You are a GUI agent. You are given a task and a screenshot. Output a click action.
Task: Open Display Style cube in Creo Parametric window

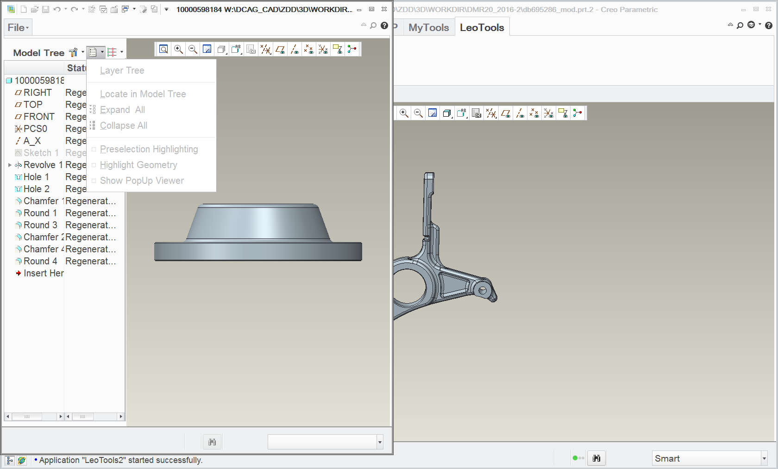447,113
